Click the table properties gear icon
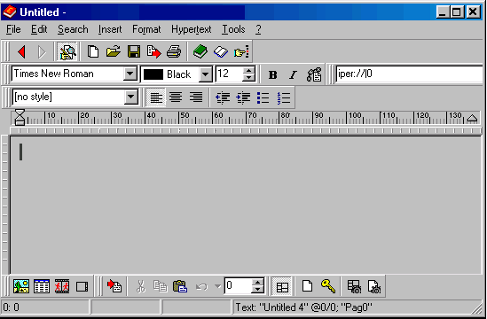The width and height of the screenshot is (487, 319). point(354,286)
